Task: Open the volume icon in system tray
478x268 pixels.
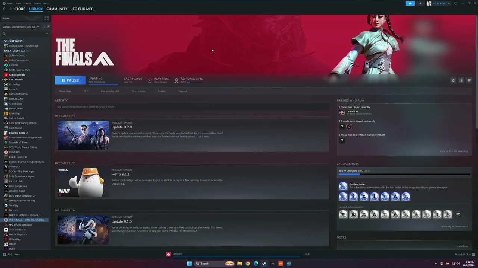Action: click(458, 264)
